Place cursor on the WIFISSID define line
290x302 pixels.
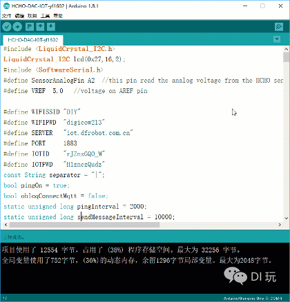[x=42, y=112]
